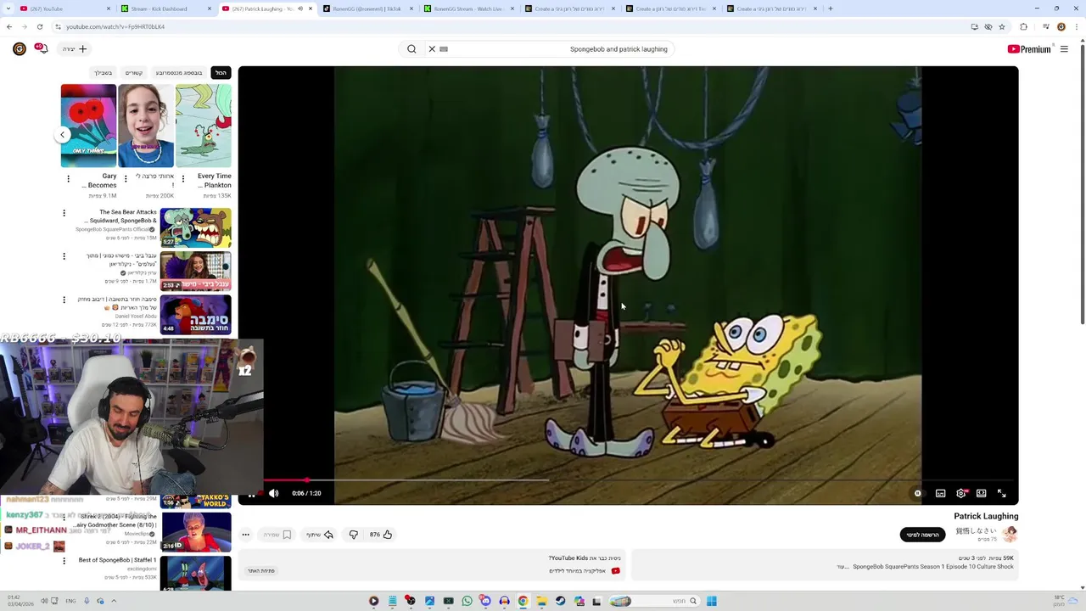The image size is (1086, 611).
Task: Select the SpongeBob SquarePants filter chip
Action: coord(179,73)
